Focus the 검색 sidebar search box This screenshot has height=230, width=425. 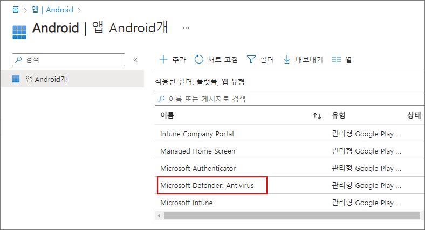tap(68, 60)
